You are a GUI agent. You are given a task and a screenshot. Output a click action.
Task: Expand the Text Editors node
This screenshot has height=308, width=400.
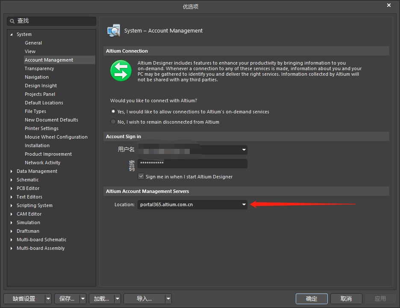12,197
